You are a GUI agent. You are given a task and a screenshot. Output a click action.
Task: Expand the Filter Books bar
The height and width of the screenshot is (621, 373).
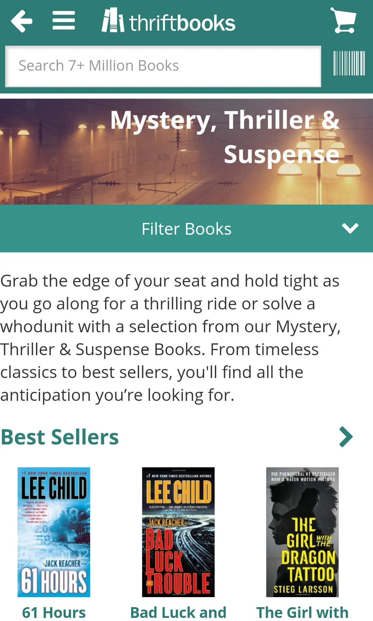(x=186, y=229)
